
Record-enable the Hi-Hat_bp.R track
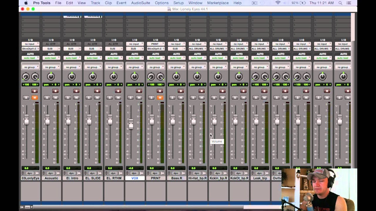pos(202,91)
